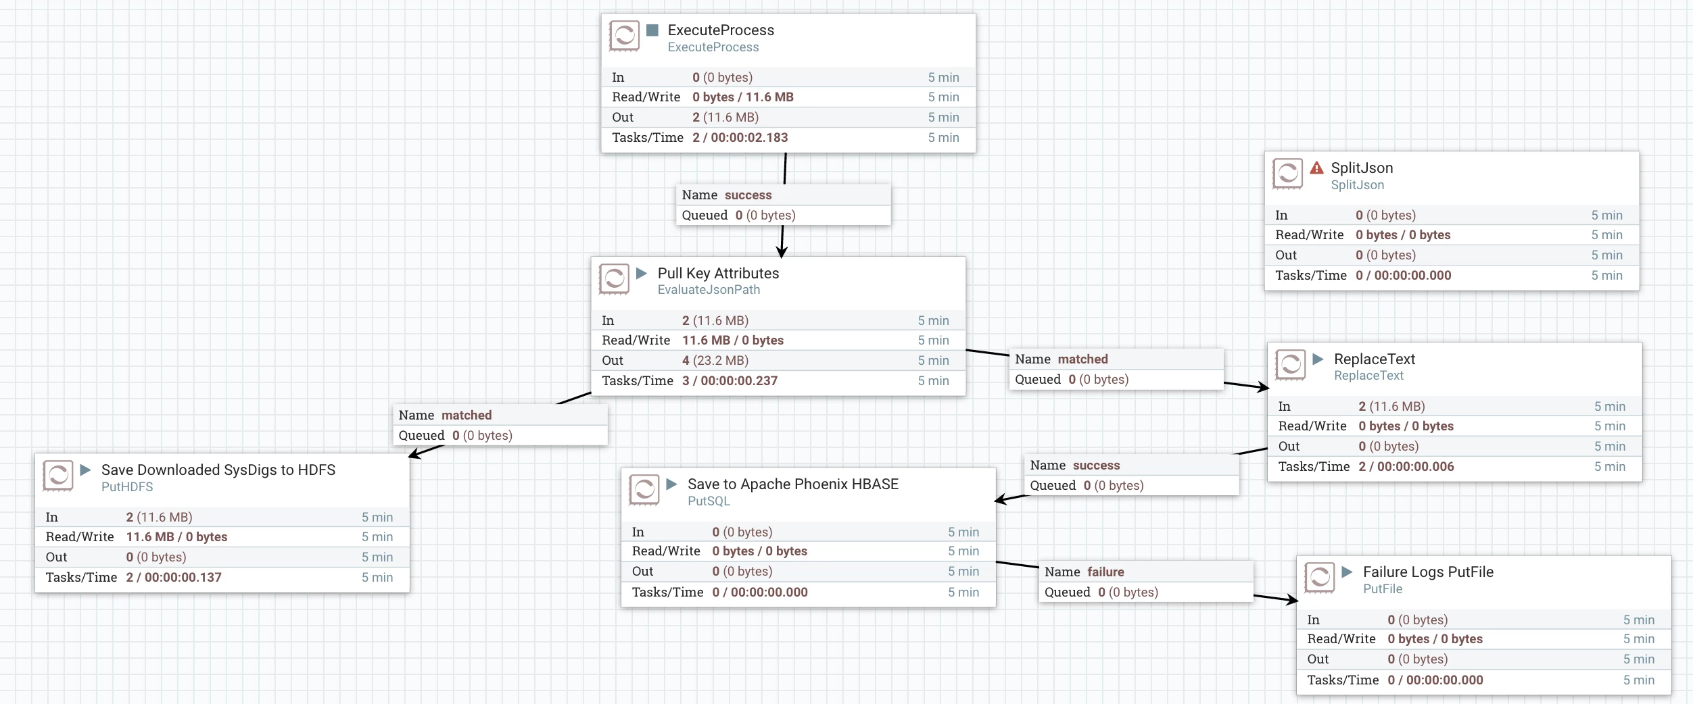The height and width of the screenshot is (704, 1693).
Task: Click the ReplaceText processor title
Action: point(1375,359)
